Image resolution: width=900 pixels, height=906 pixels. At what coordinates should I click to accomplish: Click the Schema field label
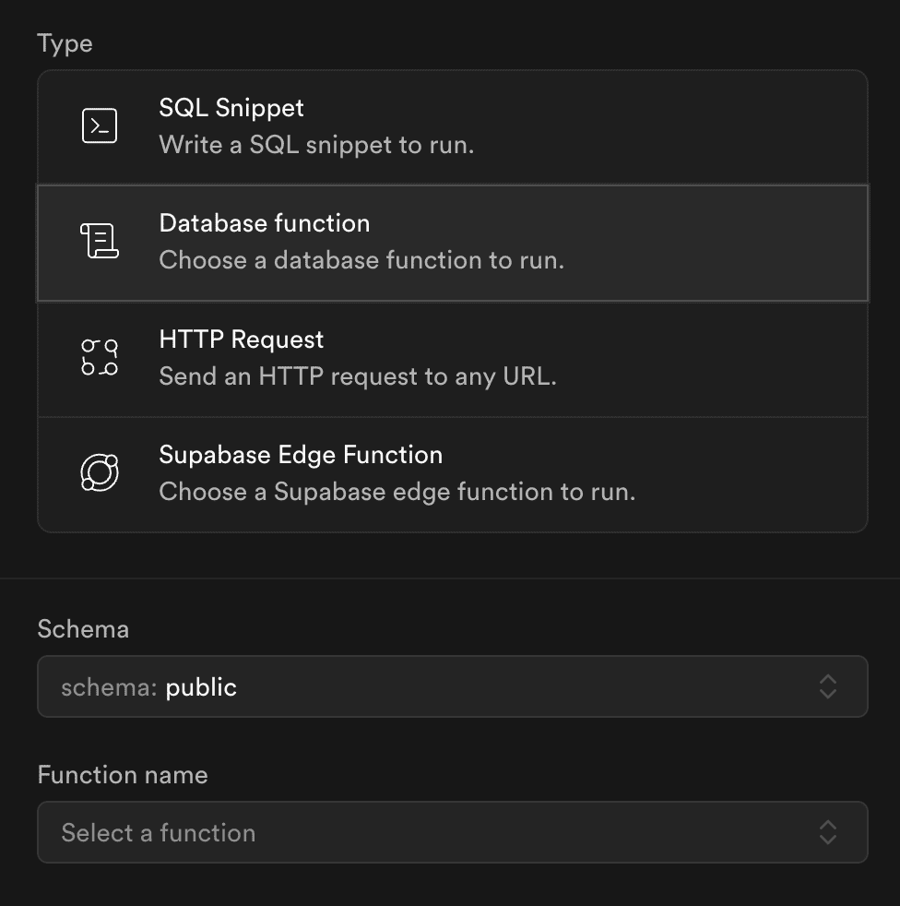click(x=83, y=629)
